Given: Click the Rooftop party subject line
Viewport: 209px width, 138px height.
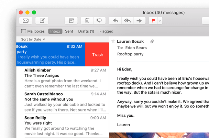Looking at the screenshot, I should 130,54.
